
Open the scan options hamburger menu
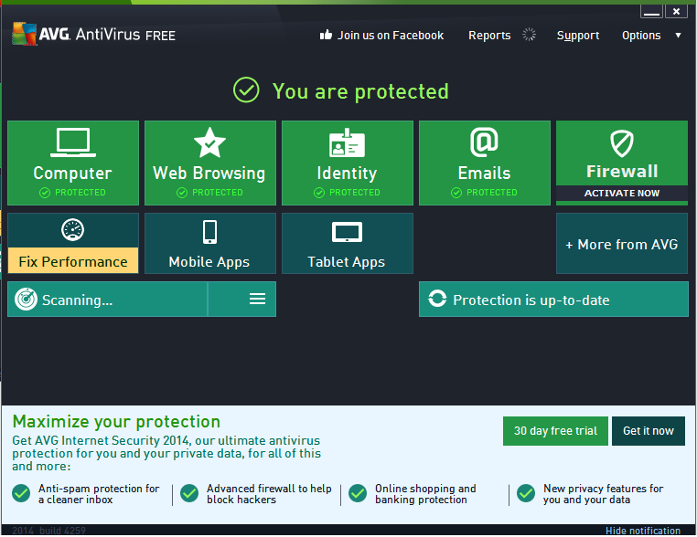coord(257,299)
